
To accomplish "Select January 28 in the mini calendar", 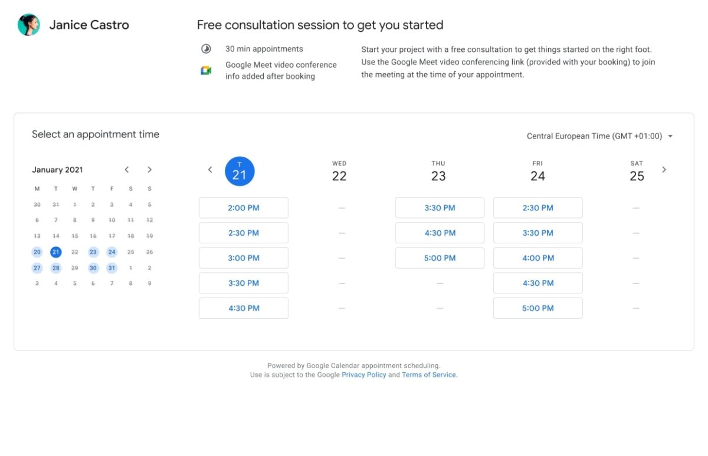I will pyautogui.click(x=55, y=267).
